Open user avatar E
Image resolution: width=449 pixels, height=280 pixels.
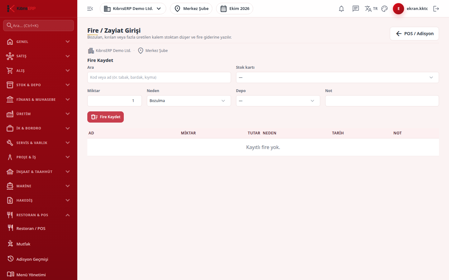click(x=398, y=9)
